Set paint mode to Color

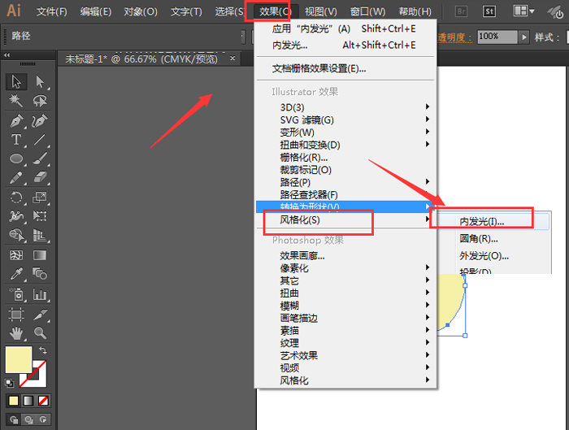tap(14, 401)
